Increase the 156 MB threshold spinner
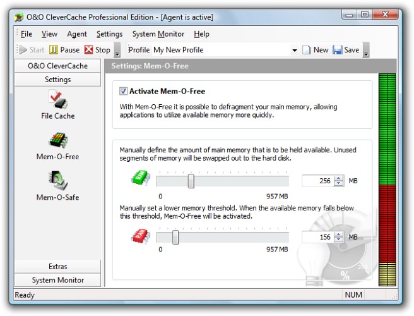This screenshot has height=316, width=414. pos(338,234)
